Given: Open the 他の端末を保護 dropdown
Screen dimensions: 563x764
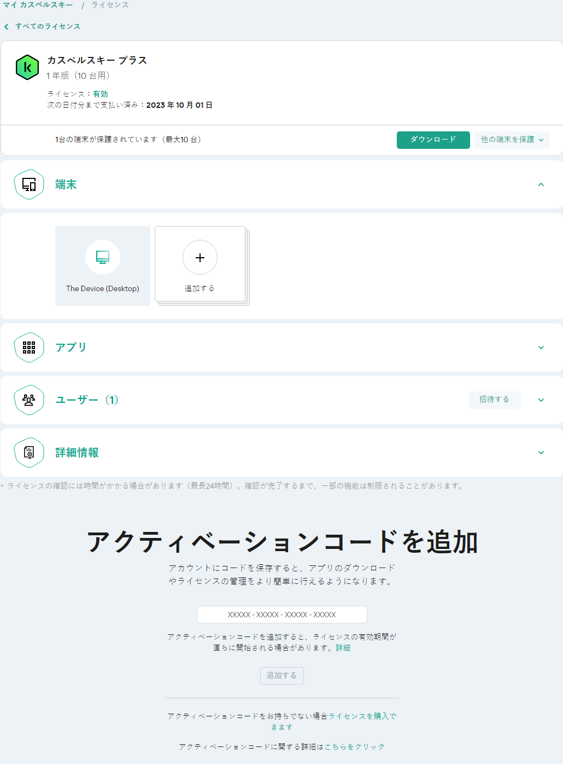Looking at the screenshot, I should coord(512,140).
